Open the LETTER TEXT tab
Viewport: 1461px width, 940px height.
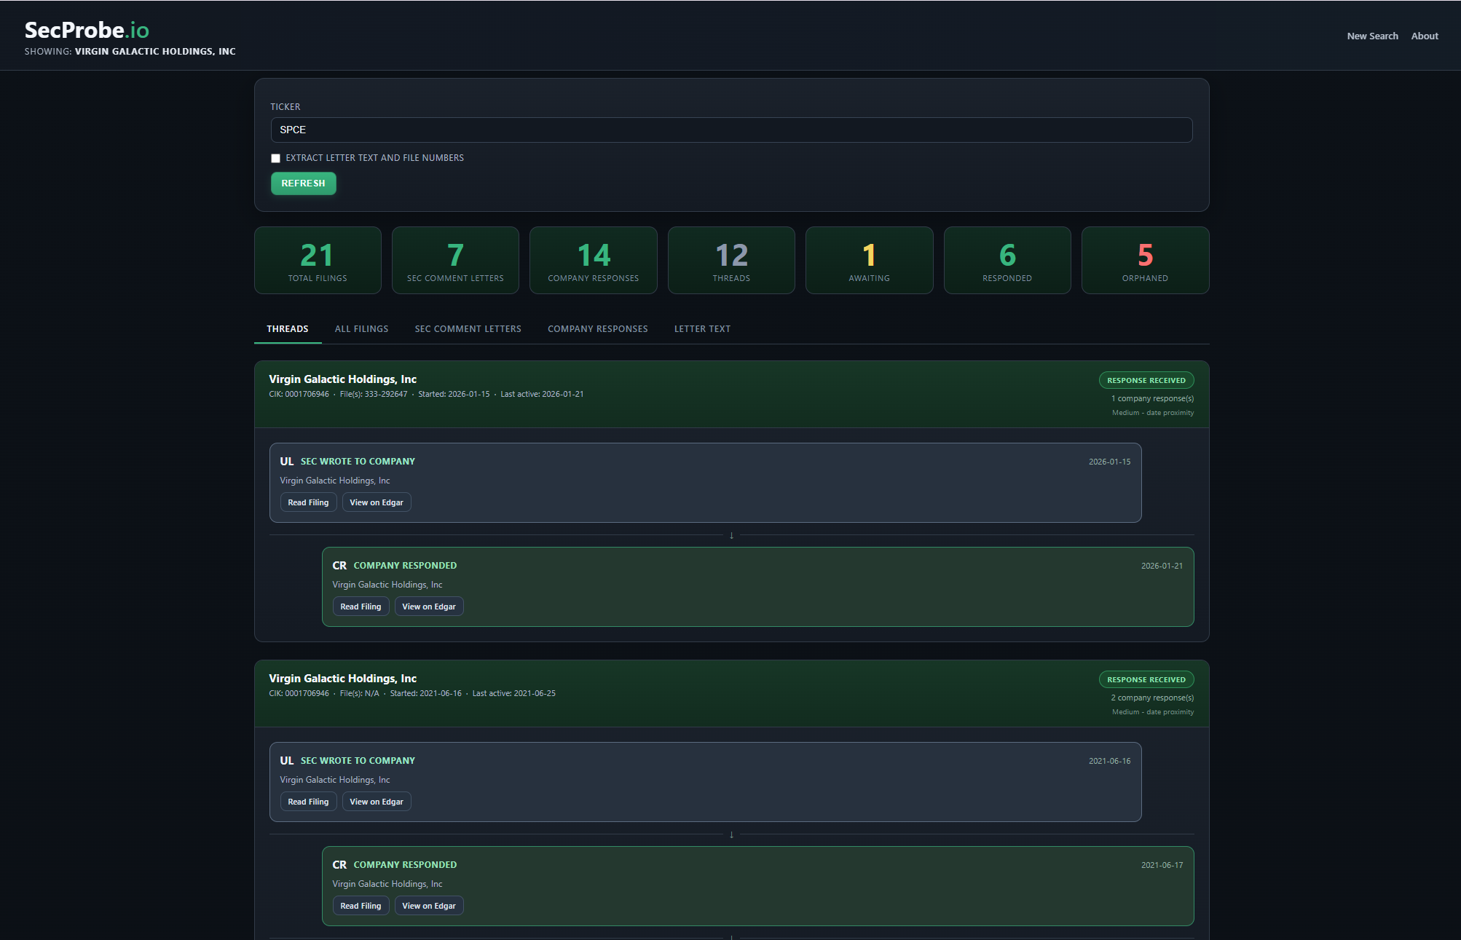(x=701, y=328)
